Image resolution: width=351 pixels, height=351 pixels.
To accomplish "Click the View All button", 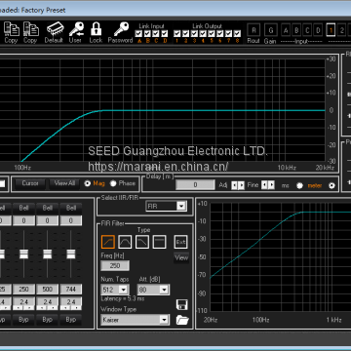I will tap(64, 183).
